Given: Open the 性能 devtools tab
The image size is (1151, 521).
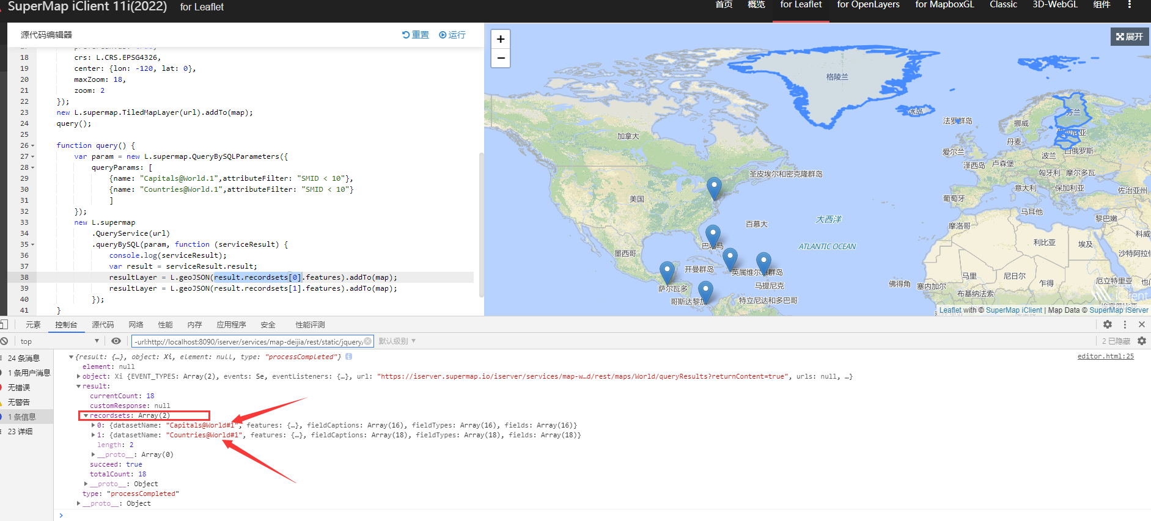Looking at the screenshot, I should 165,325.
